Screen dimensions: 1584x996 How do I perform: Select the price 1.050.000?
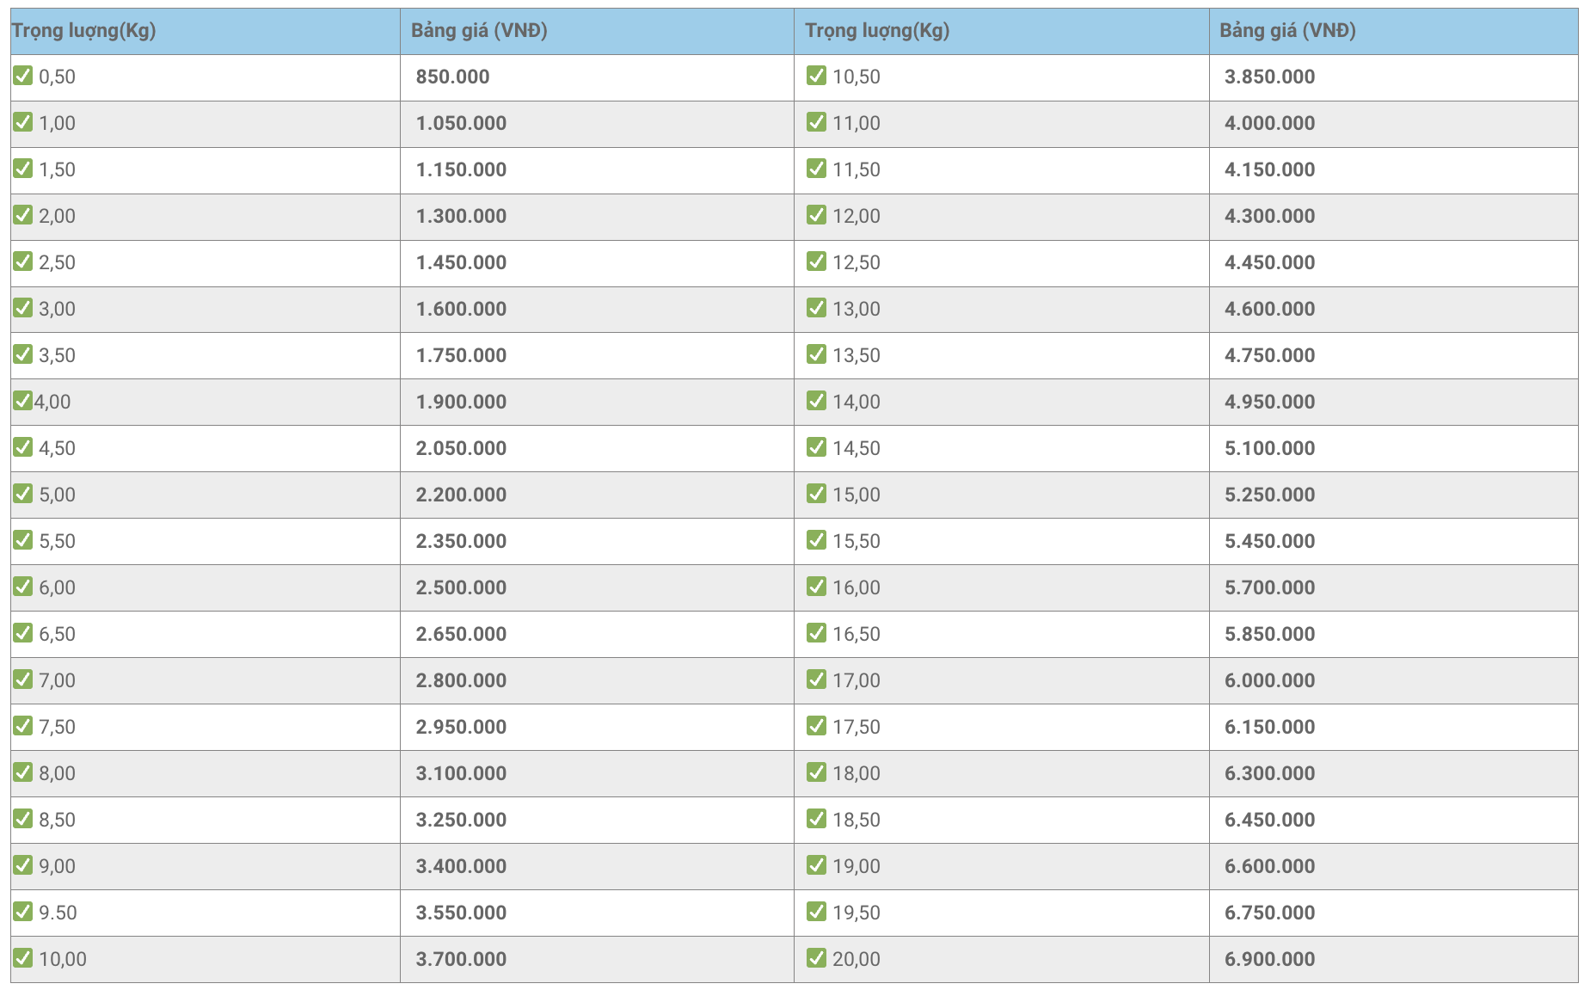(x=461, y=123)
